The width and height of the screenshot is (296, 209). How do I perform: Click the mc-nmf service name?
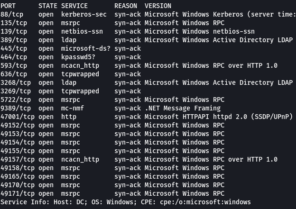pos(73,108)
